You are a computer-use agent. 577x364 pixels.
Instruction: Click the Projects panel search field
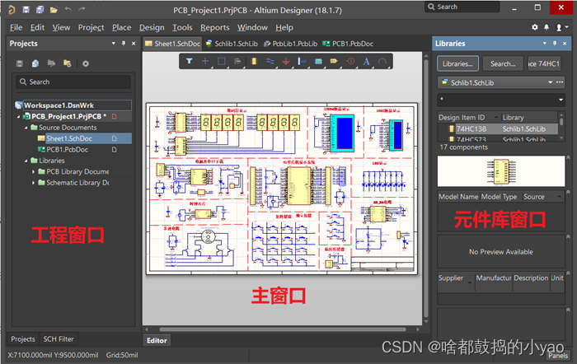point(74,82)
